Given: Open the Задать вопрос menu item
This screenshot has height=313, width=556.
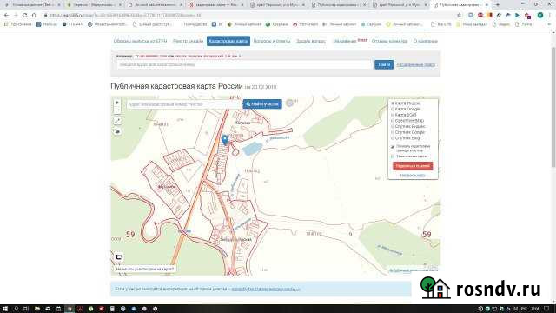Looking at the screenshot, I should [x=311, y=41].
